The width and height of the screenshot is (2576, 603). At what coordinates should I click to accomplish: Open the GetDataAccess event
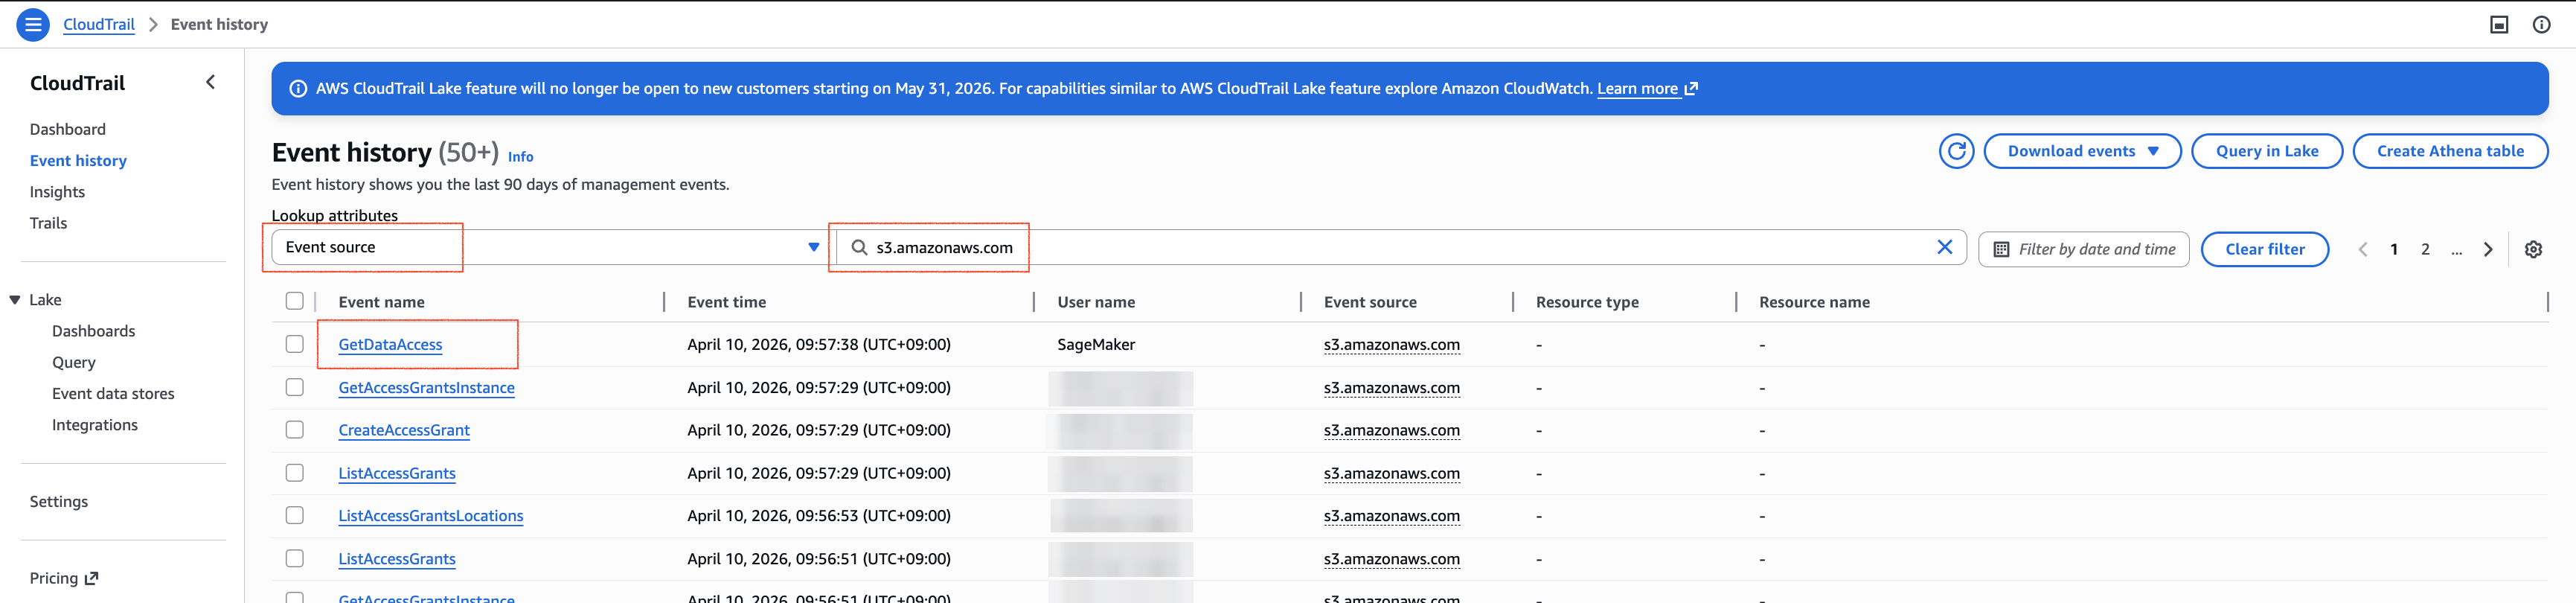coord(390,344)
